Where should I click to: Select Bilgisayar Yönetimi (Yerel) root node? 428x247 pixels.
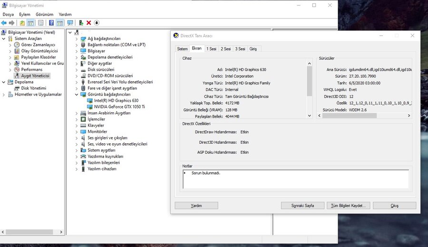(x=31, y=32)
